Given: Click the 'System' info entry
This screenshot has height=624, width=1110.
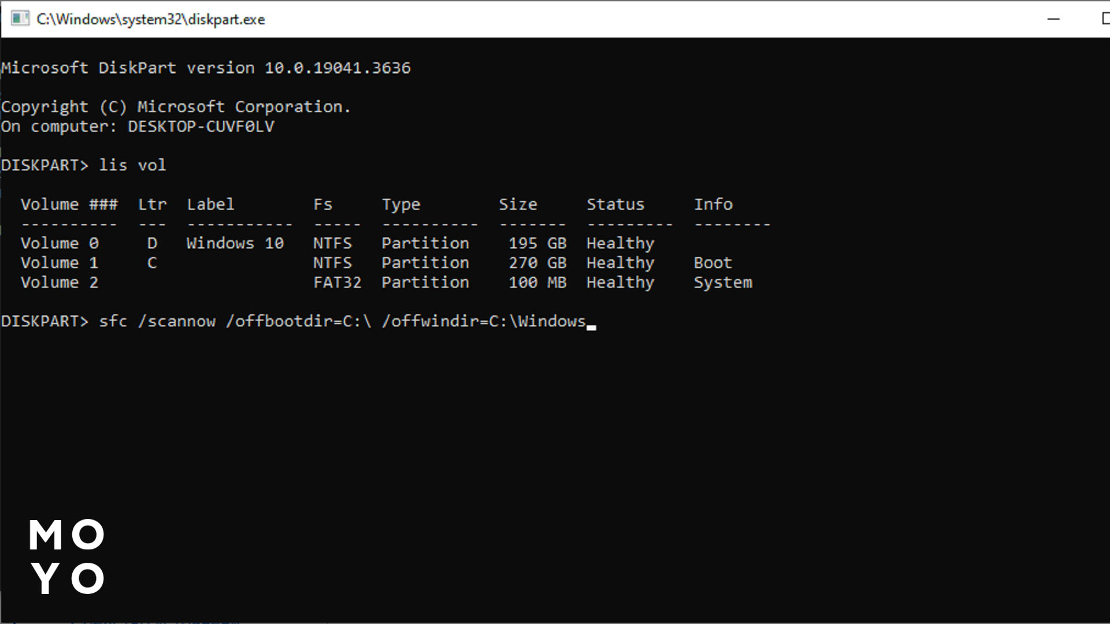Looking at the screenshot, I should (x=723, y=283).
